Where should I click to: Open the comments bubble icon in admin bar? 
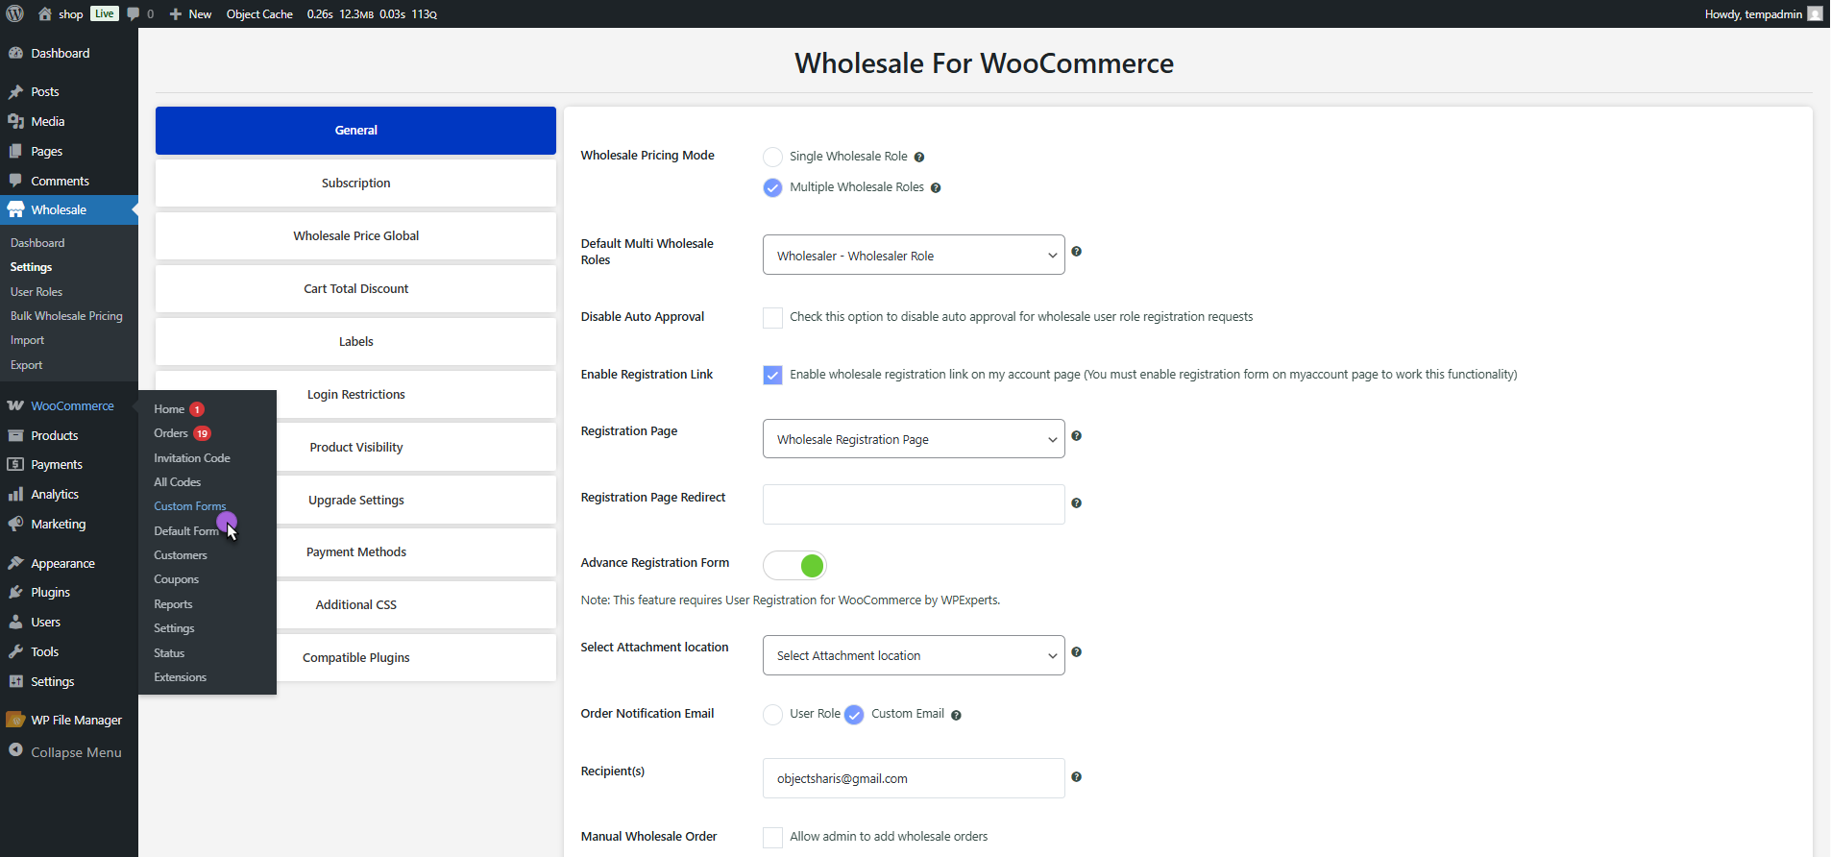point(134,13)
